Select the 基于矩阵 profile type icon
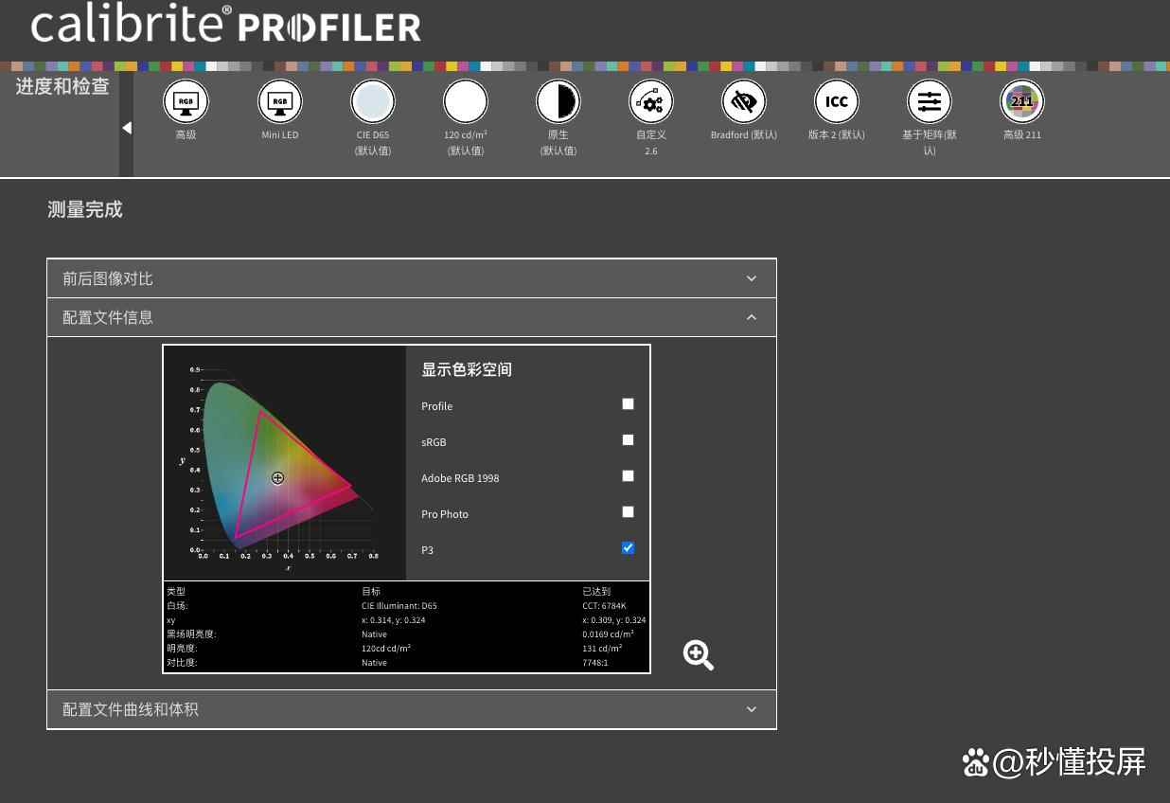Image resolution: width=1170 pixels, height=803 pixels. coord(930,101)
